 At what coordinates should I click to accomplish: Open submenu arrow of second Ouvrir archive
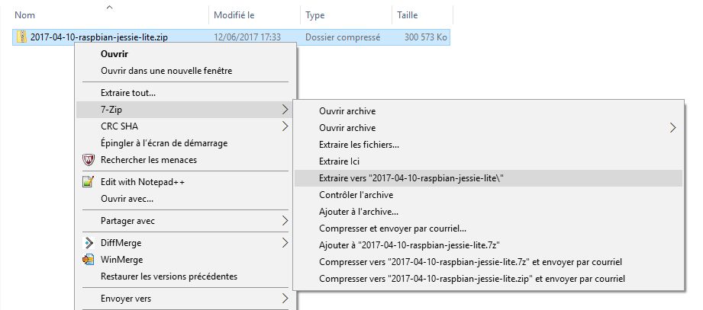672,128
